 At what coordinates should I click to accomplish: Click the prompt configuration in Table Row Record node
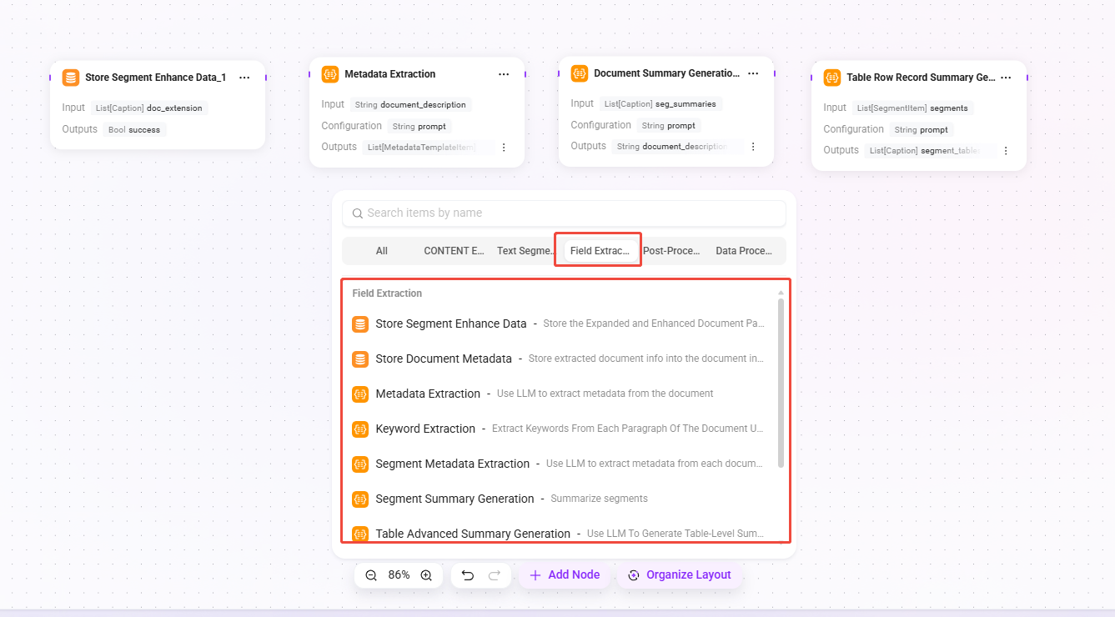point(922,130)
